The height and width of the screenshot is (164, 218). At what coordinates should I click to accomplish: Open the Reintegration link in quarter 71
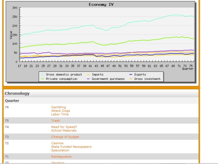(x=62, y=157)
